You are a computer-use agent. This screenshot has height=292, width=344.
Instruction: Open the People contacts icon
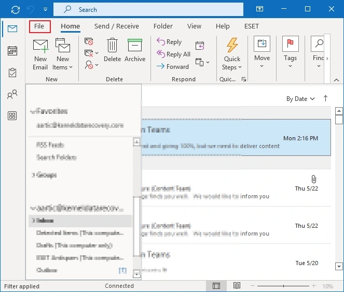[12, 94]
